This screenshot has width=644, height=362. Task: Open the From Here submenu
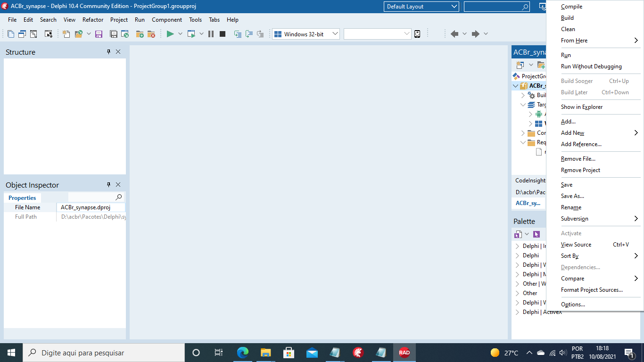point(595,41)
